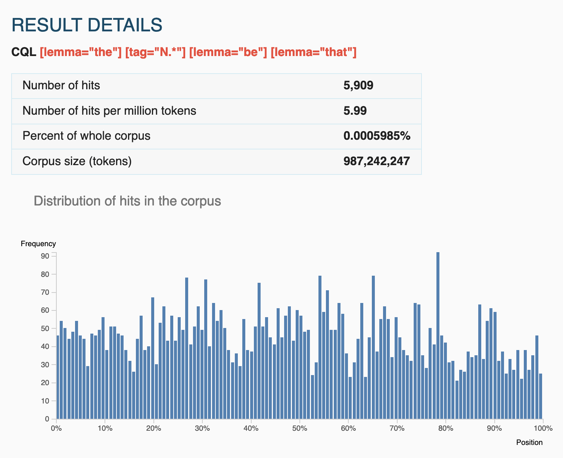The width and height of the screenshot is (563, 458).
Task: Click the 5.99 per million value
Action: click(355, 111)
